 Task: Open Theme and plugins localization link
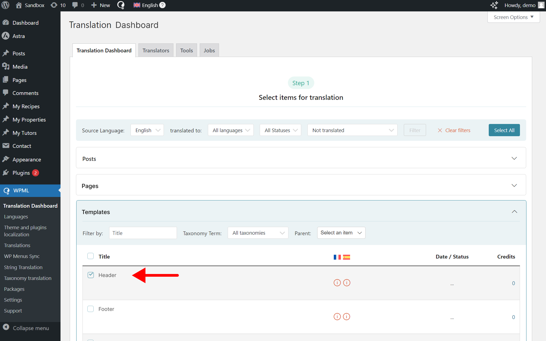(25, 231)
